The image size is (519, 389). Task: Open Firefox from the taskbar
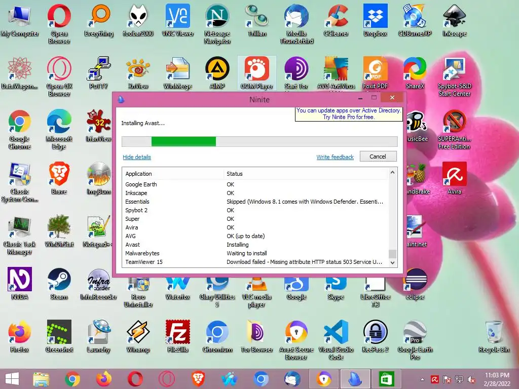(103, 379)
